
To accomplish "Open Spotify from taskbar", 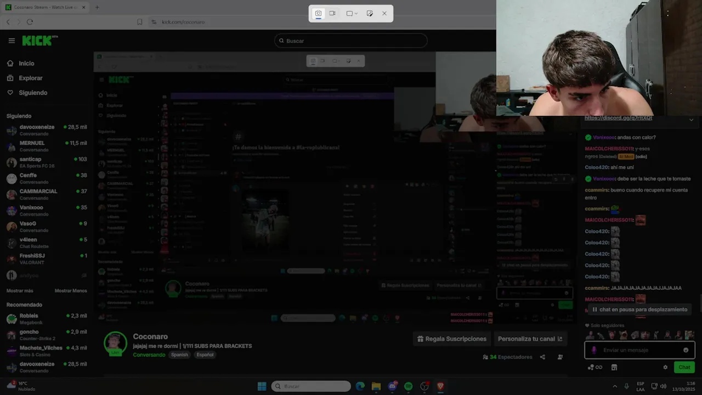I will point(408,386).
